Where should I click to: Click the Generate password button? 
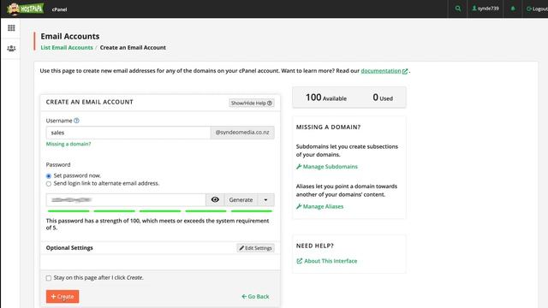(x=241, y=199)
